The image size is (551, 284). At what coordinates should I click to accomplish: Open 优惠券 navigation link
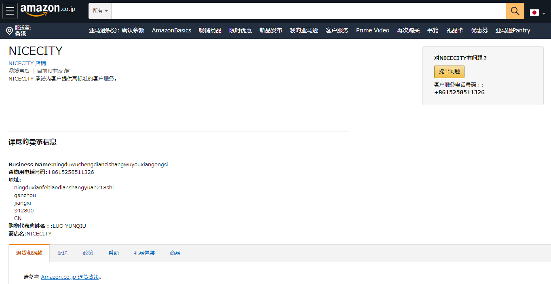pyautogui.click(x=479, y=30)
